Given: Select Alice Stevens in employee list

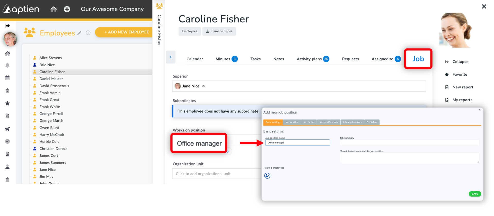Looking at the screenshot, I should coord(50,58).
